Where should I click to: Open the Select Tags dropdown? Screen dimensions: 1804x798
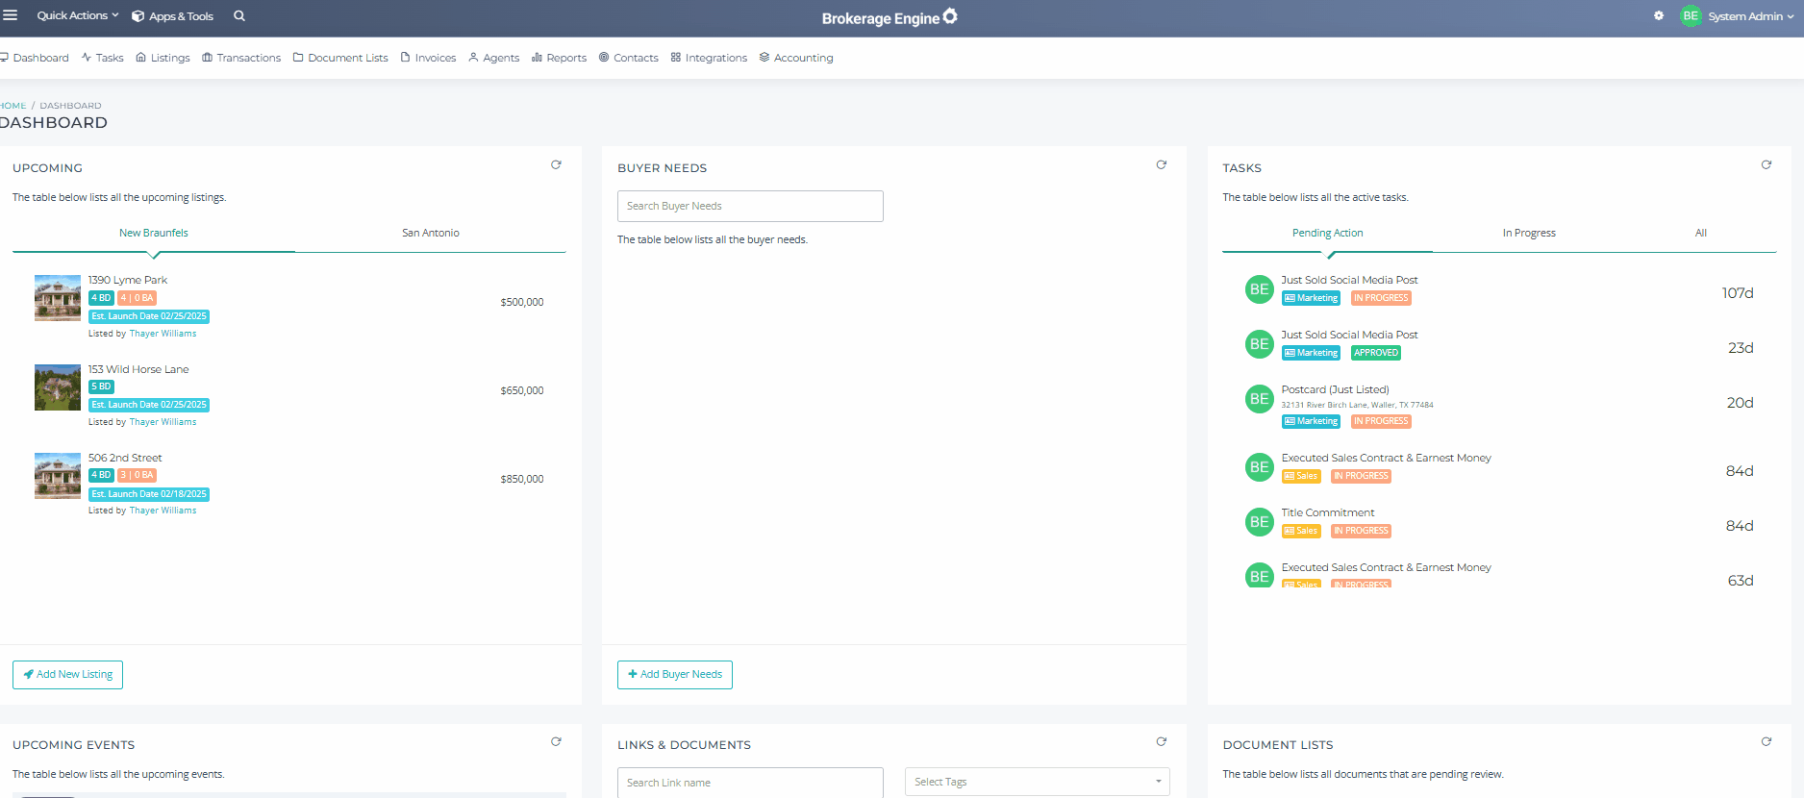tap(1037, 782)
